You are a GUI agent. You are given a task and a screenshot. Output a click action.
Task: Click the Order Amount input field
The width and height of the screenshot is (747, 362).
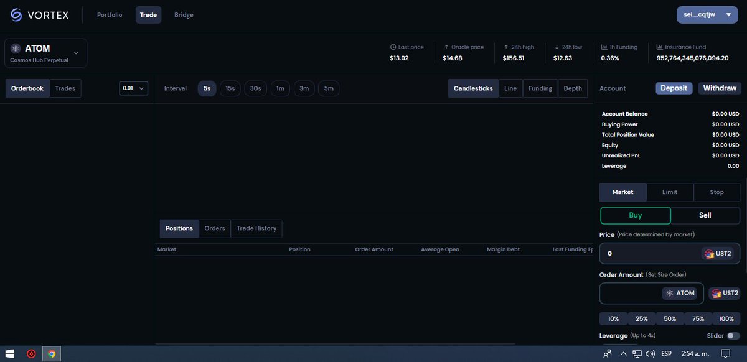(651, 293)
